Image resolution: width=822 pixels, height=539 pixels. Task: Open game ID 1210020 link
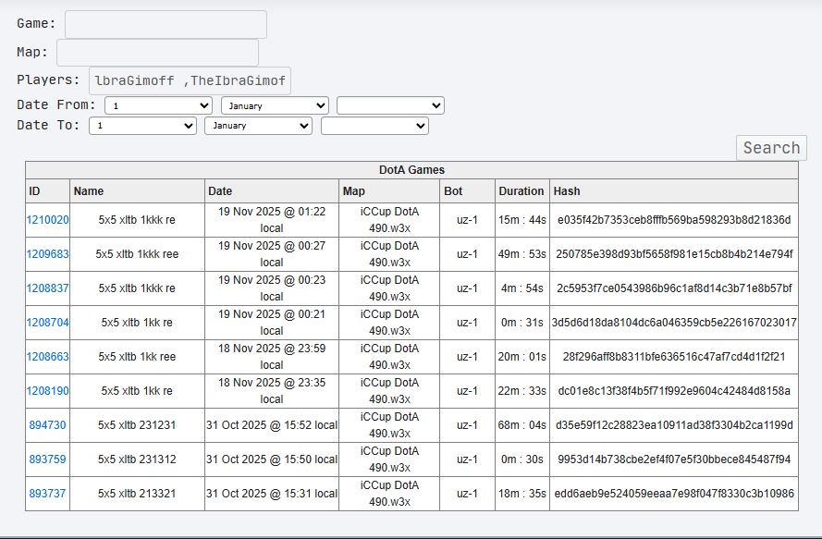[x=47, y=220]
